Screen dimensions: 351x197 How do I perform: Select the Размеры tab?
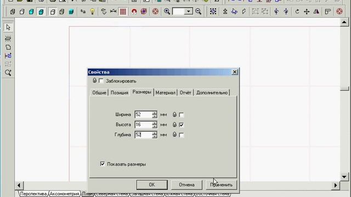tap(142, 92)
